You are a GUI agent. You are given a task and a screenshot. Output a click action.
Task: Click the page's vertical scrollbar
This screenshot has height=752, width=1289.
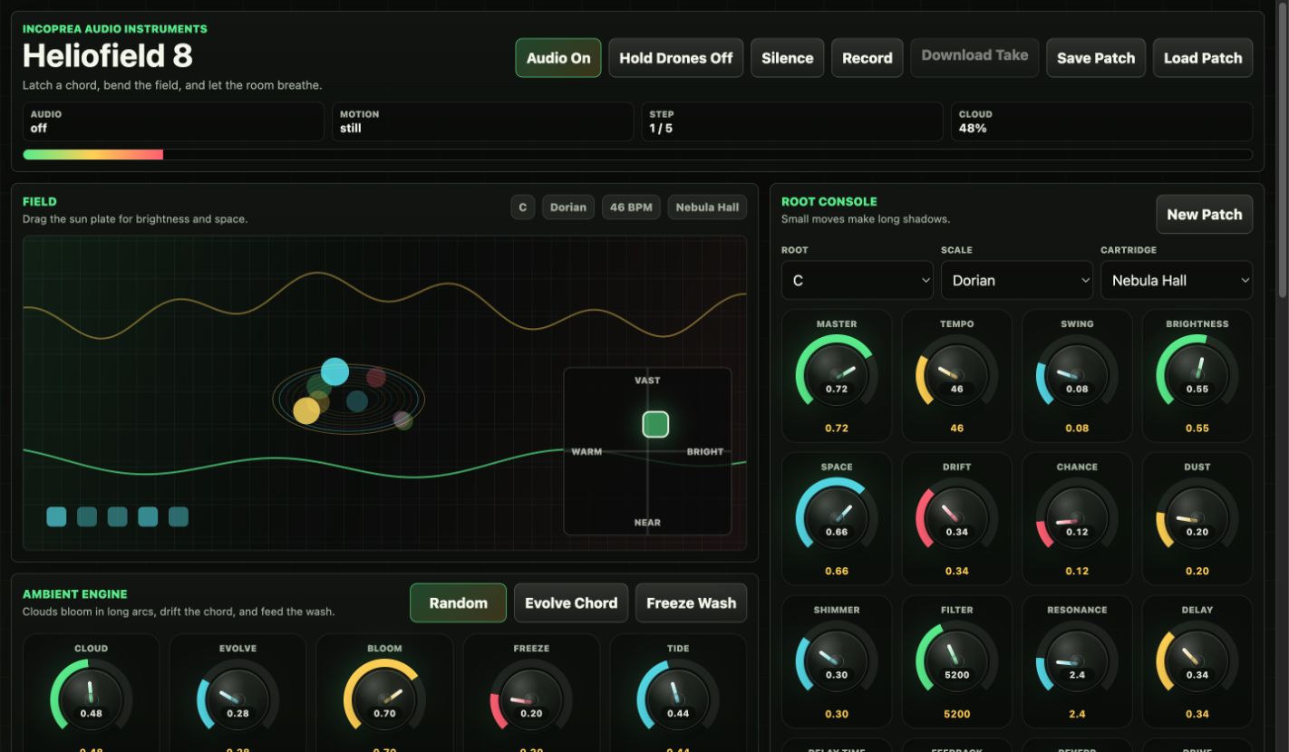tap(1284, 149)
